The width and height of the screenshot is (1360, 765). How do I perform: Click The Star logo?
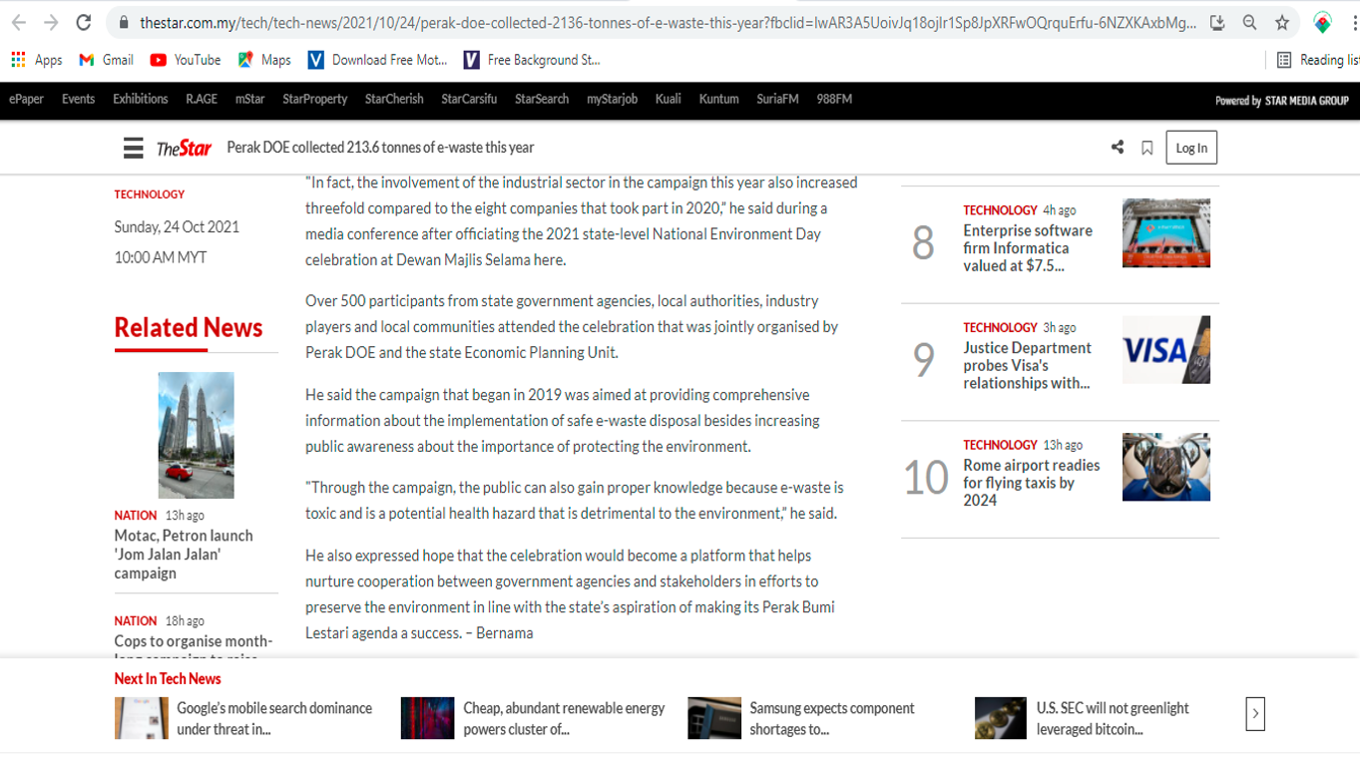click(185, 148)
